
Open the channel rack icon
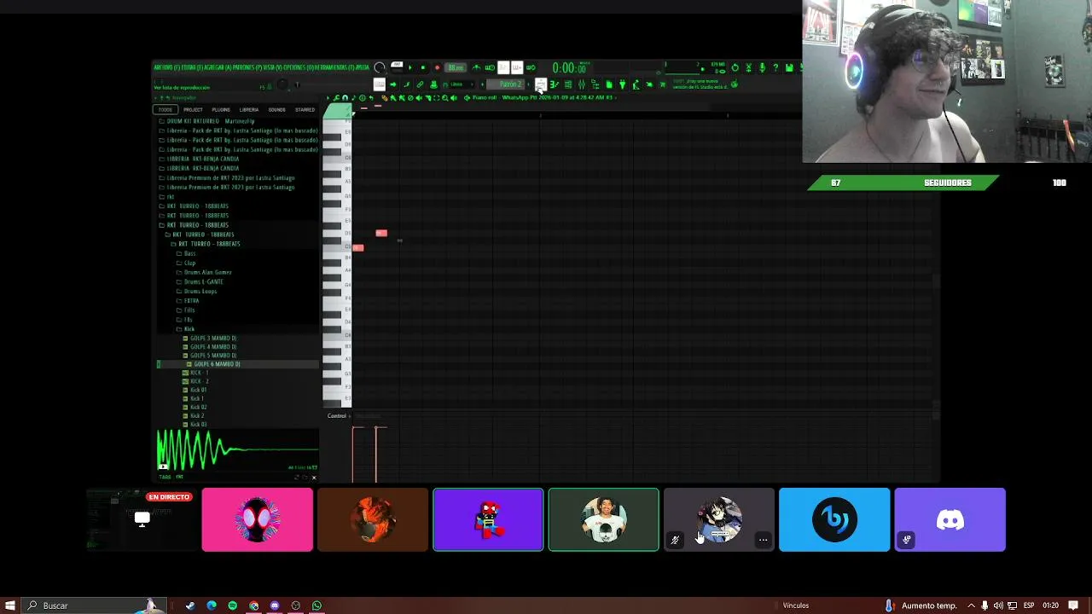568,84
